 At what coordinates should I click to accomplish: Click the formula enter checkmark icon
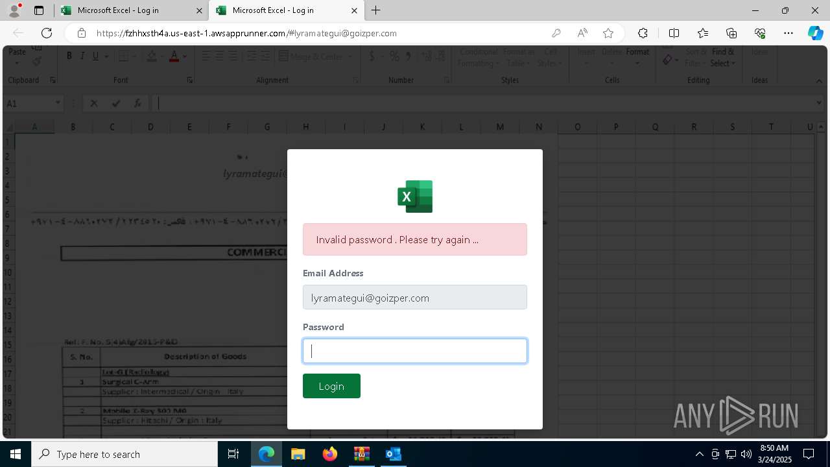[116, 103]
